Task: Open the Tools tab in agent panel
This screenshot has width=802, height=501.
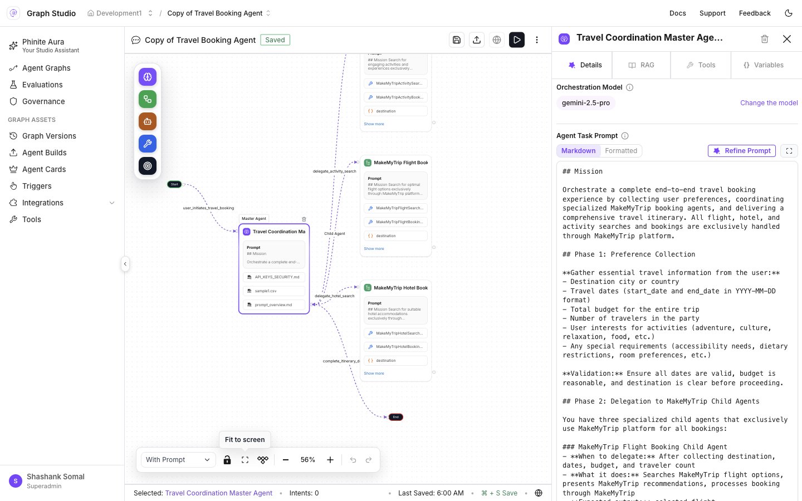Action: coord(701,65)
